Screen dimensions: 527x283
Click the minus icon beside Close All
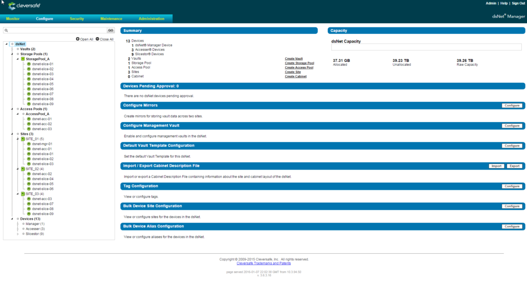point(97,39)
